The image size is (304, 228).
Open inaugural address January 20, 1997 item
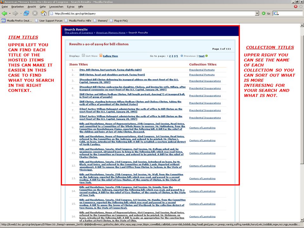pyautogui.click(x=129, y=81)
